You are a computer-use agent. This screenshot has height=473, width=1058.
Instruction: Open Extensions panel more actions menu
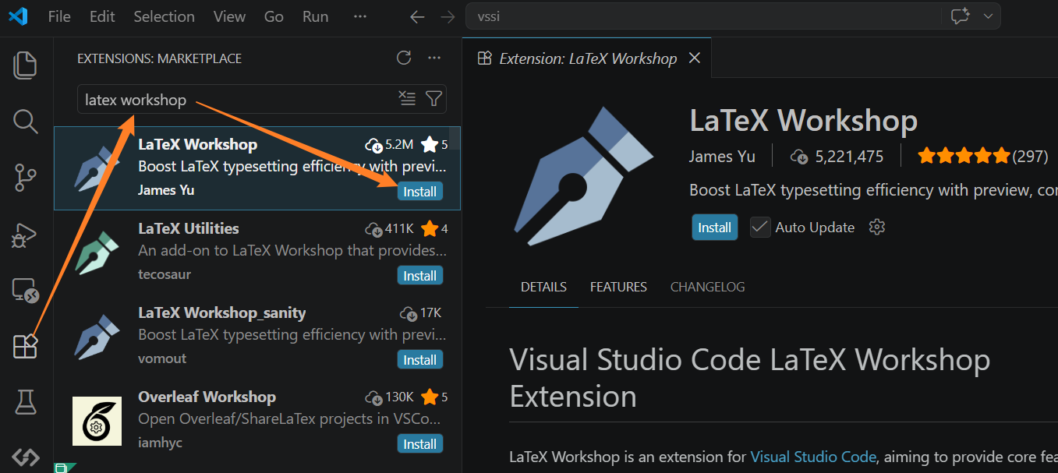pos(434,58)
